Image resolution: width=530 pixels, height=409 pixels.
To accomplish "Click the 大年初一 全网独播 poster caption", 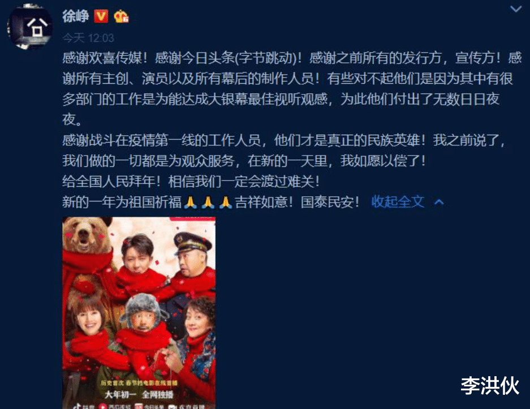I will (139, 394).
